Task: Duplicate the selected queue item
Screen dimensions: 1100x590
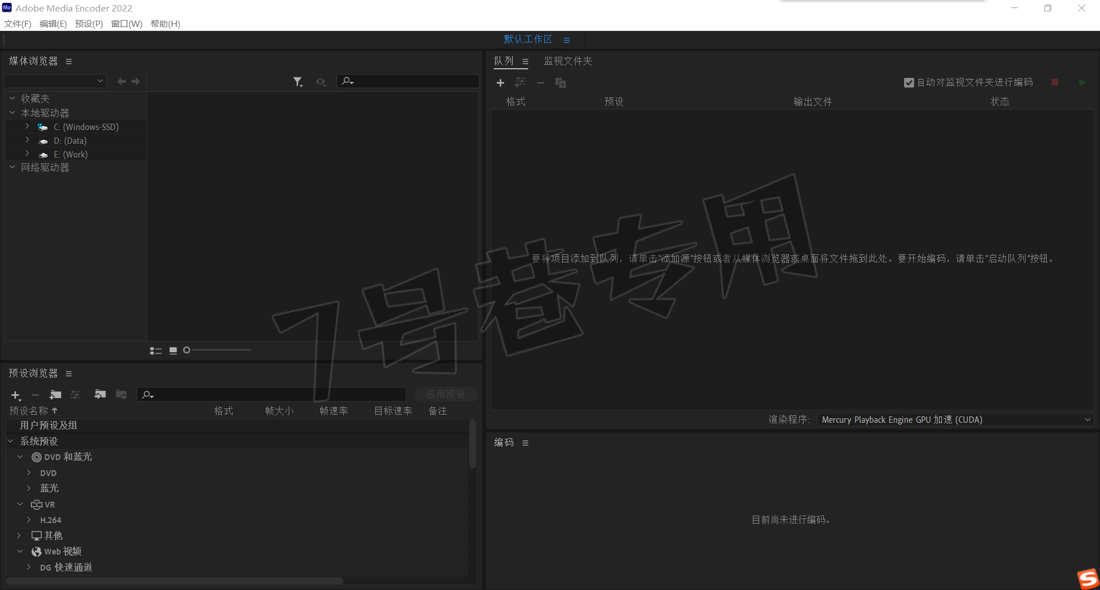Action: pyautogui.click(x=560, y=82)
